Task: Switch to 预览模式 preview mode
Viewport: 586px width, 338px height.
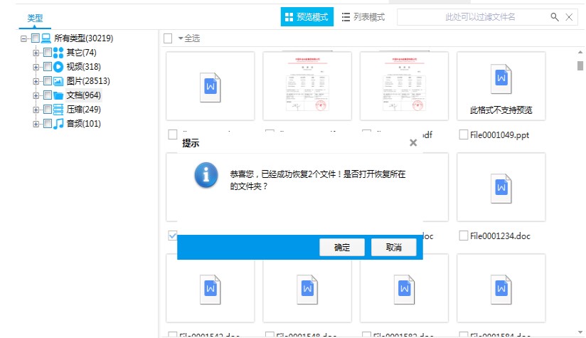Action: (307, 17)
